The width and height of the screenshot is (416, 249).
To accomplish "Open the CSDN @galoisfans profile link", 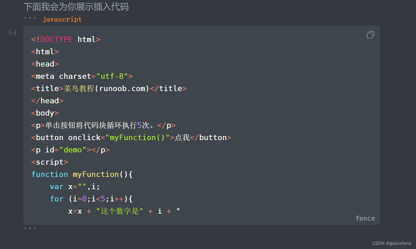I will (x=392, y=243).
